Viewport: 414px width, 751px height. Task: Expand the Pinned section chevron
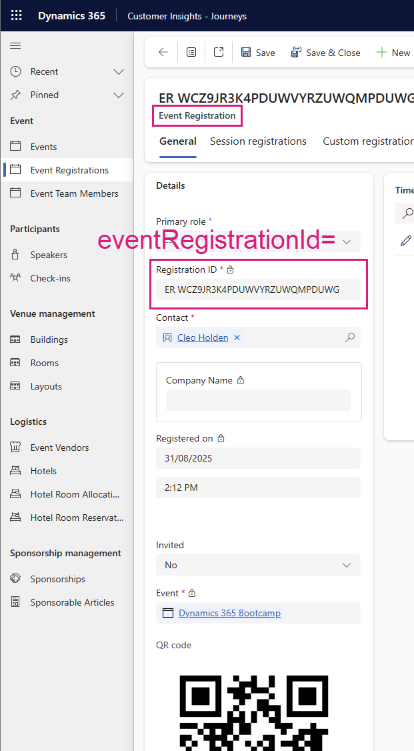(119, 95)
